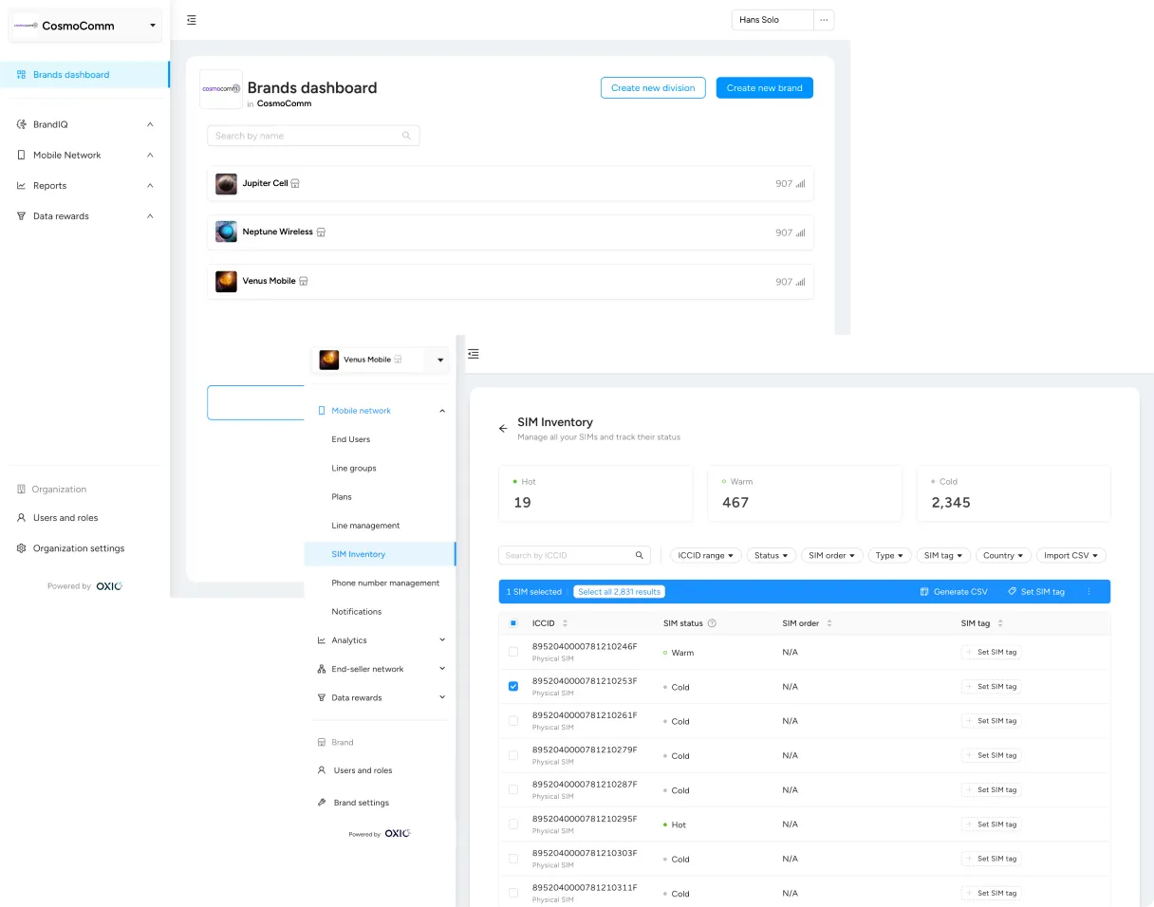
Task: Click the signal bars icon on Venus Mobile row
Action: (x=800, y=282)
